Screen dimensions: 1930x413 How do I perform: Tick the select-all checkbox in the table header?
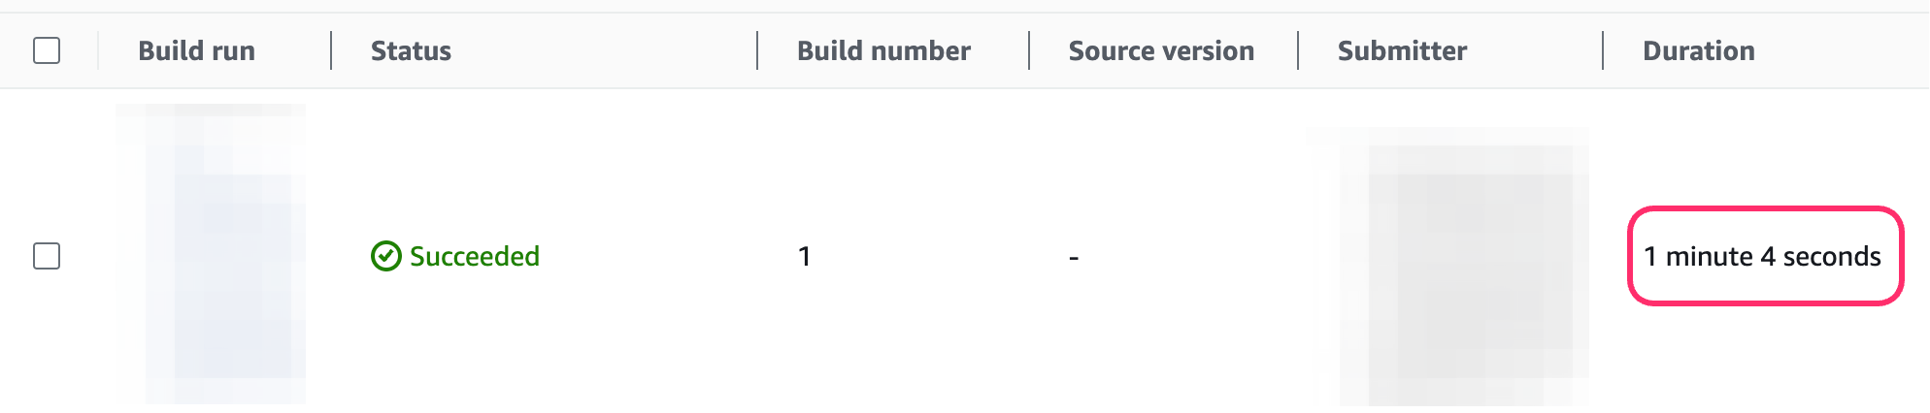click(x=47, y=50)
